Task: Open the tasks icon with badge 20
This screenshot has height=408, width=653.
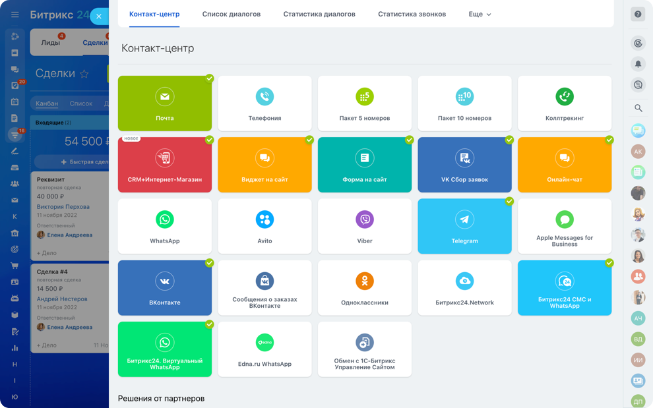Action: pyautogui.click(x=15, y=85)
